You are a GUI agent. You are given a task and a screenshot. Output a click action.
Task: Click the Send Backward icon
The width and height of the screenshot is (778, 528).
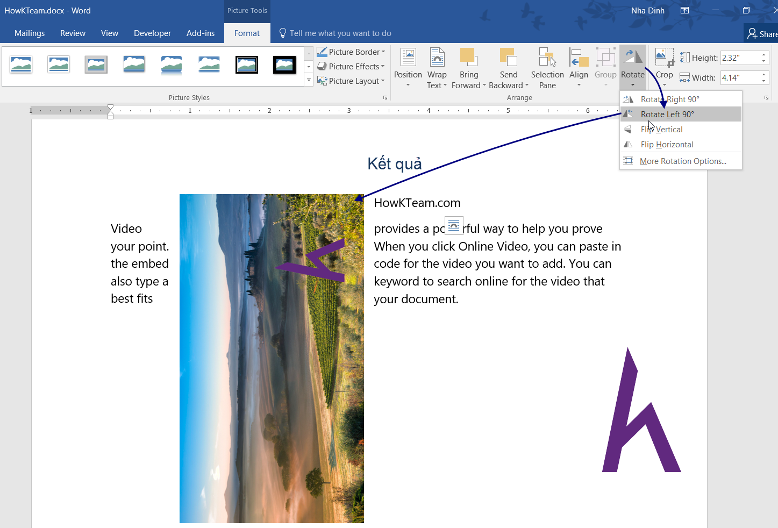tap(508, 57)
